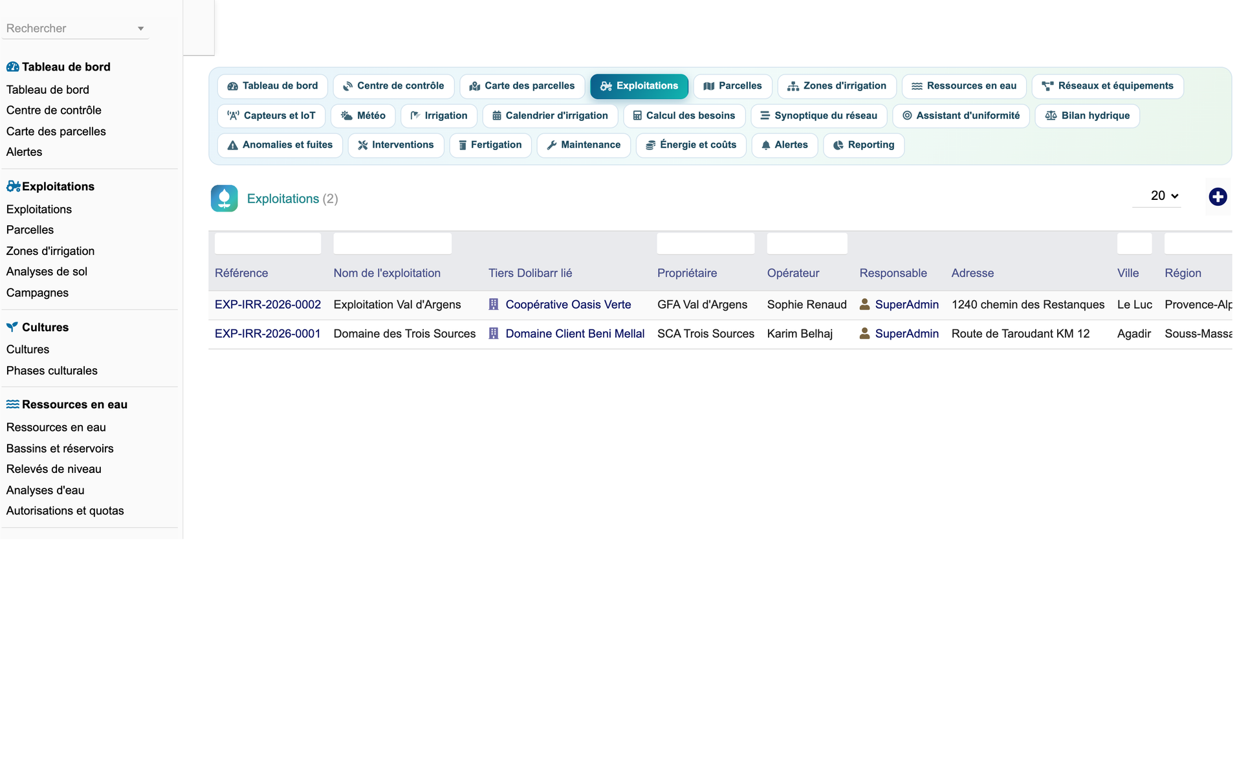Screen dimensions: 1259x779
Task: Open sidebar Relevés de niveau
Action: click(x=54, y=469)
